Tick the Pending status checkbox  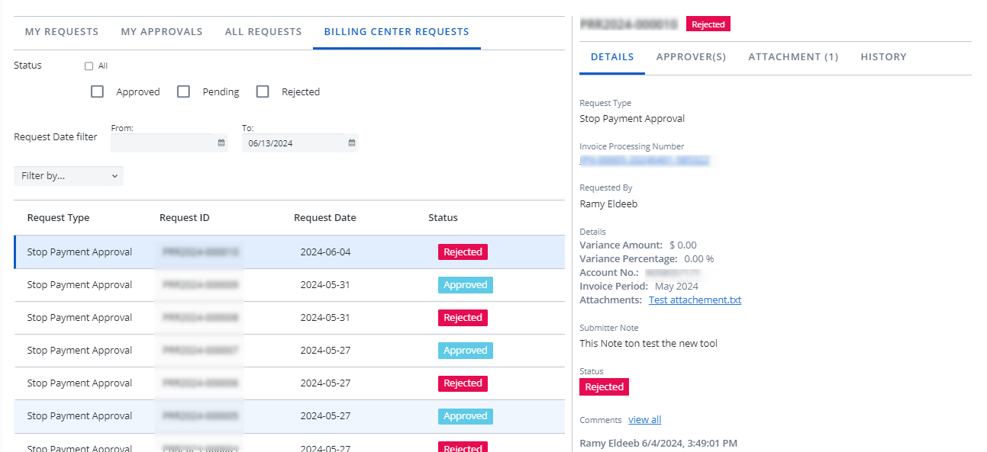click(x=183, y=91)
